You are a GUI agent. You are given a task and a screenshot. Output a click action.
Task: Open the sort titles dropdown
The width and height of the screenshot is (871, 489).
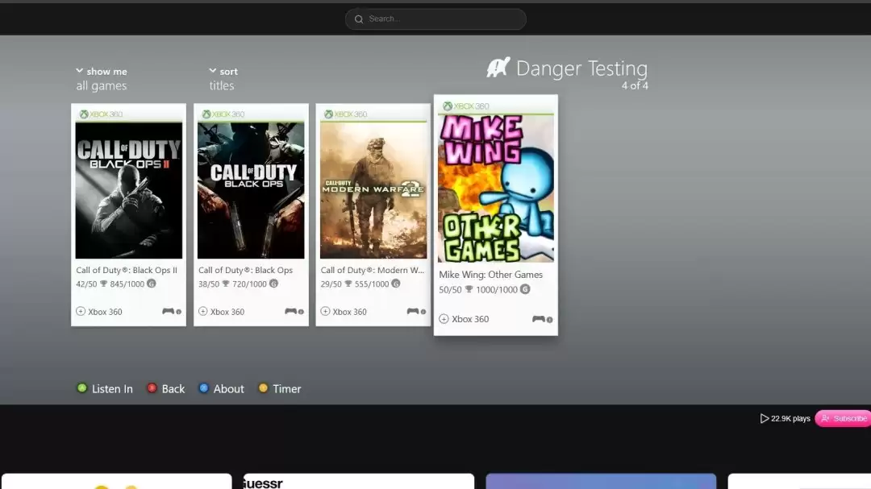click(223, 78)
